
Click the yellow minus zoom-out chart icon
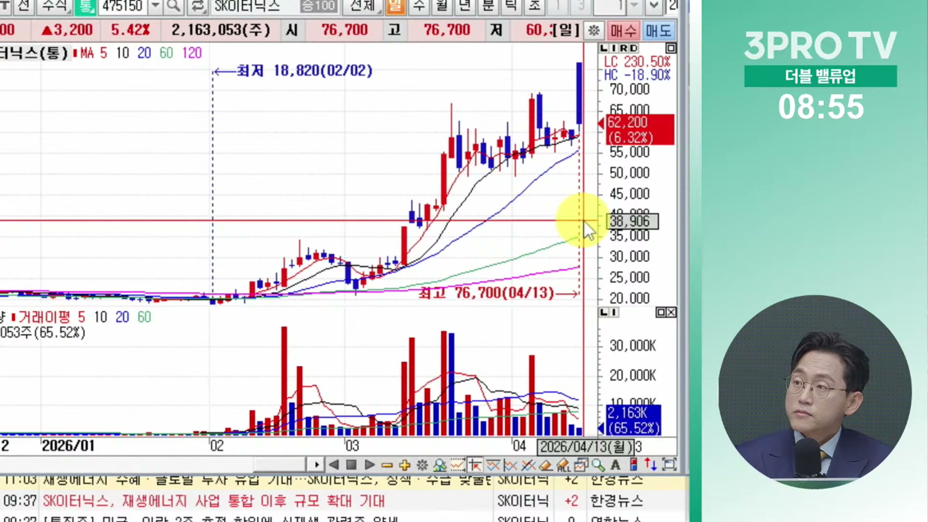[387, 465]
